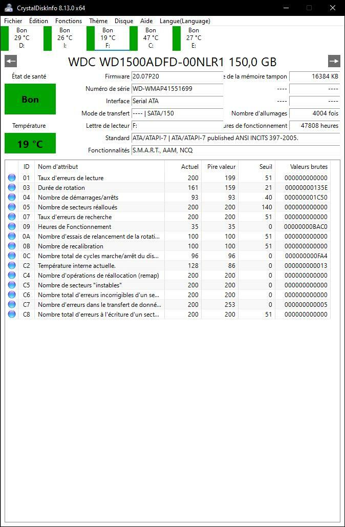Go to previous disk with left arrow
This screenshot has height=527, width=345.
click(11, 61)
